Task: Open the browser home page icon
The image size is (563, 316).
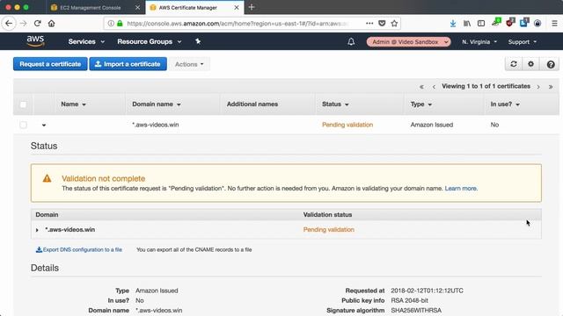Action: [x=51, y=24]
